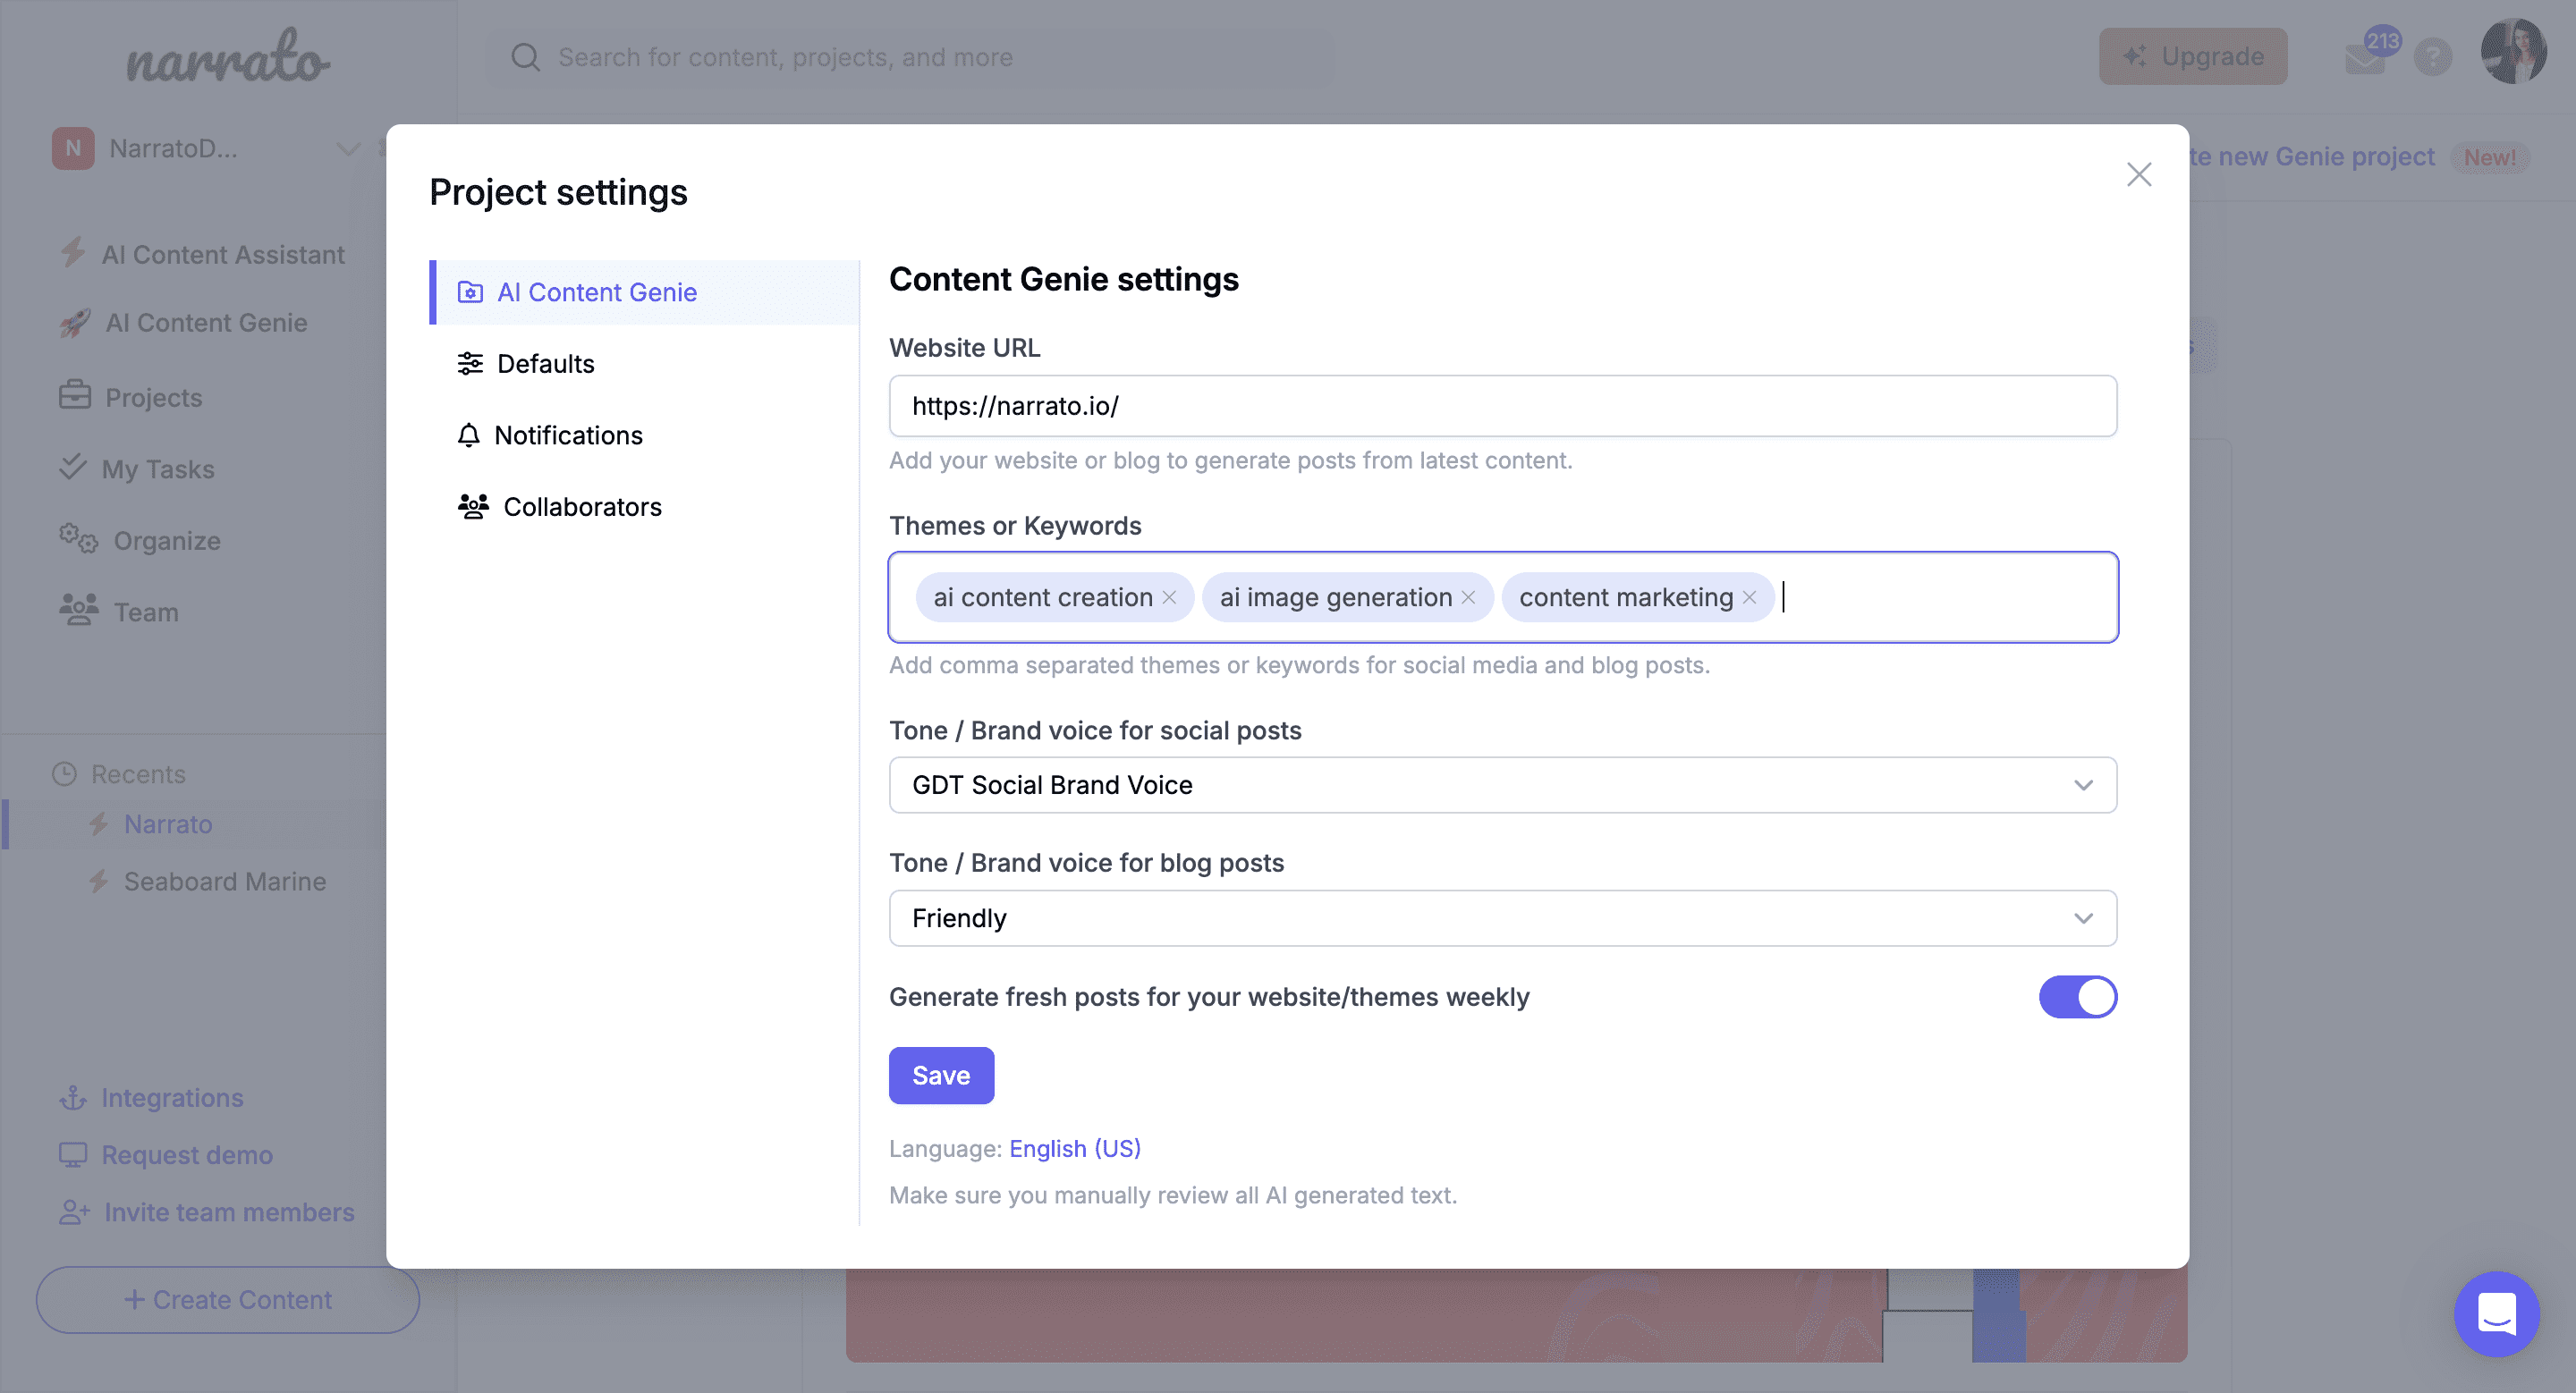
Task: Remove the content marketing keyword tag
Action: 1750,595
